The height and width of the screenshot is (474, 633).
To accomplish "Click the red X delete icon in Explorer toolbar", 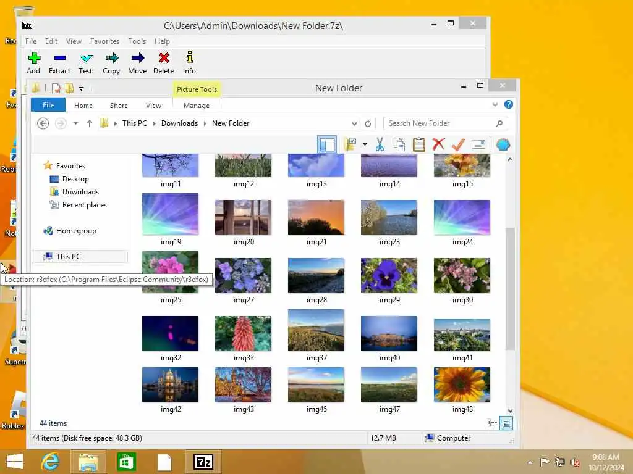I will [438, 144].
